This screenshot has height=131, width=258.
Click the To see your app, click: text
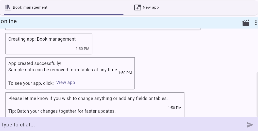pyautogui.click(x=31, y=83)
